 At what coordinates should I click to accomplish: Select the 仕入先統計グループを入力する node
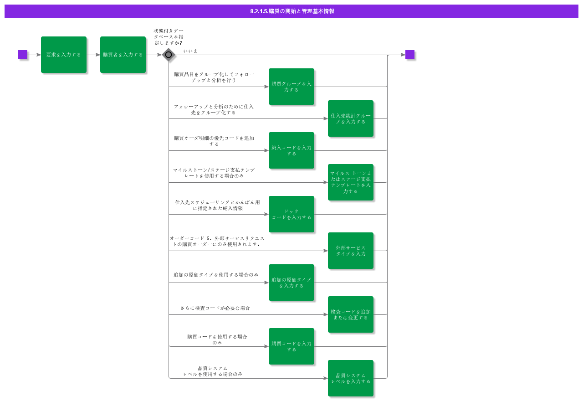(x=351, y=118)
